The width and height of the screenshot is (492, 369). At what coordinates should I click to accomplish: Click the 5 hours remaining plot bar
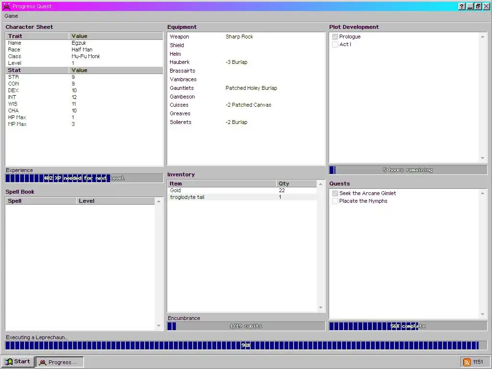coord(408,170)
